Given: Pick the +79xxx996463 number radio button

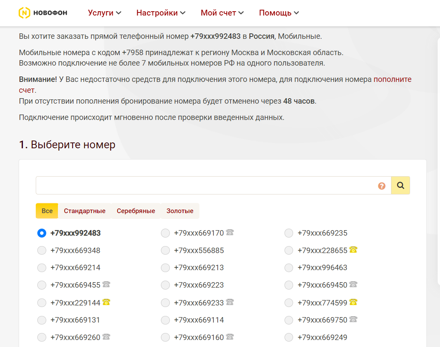Looking at the screenshot, I should coord(289,268).
